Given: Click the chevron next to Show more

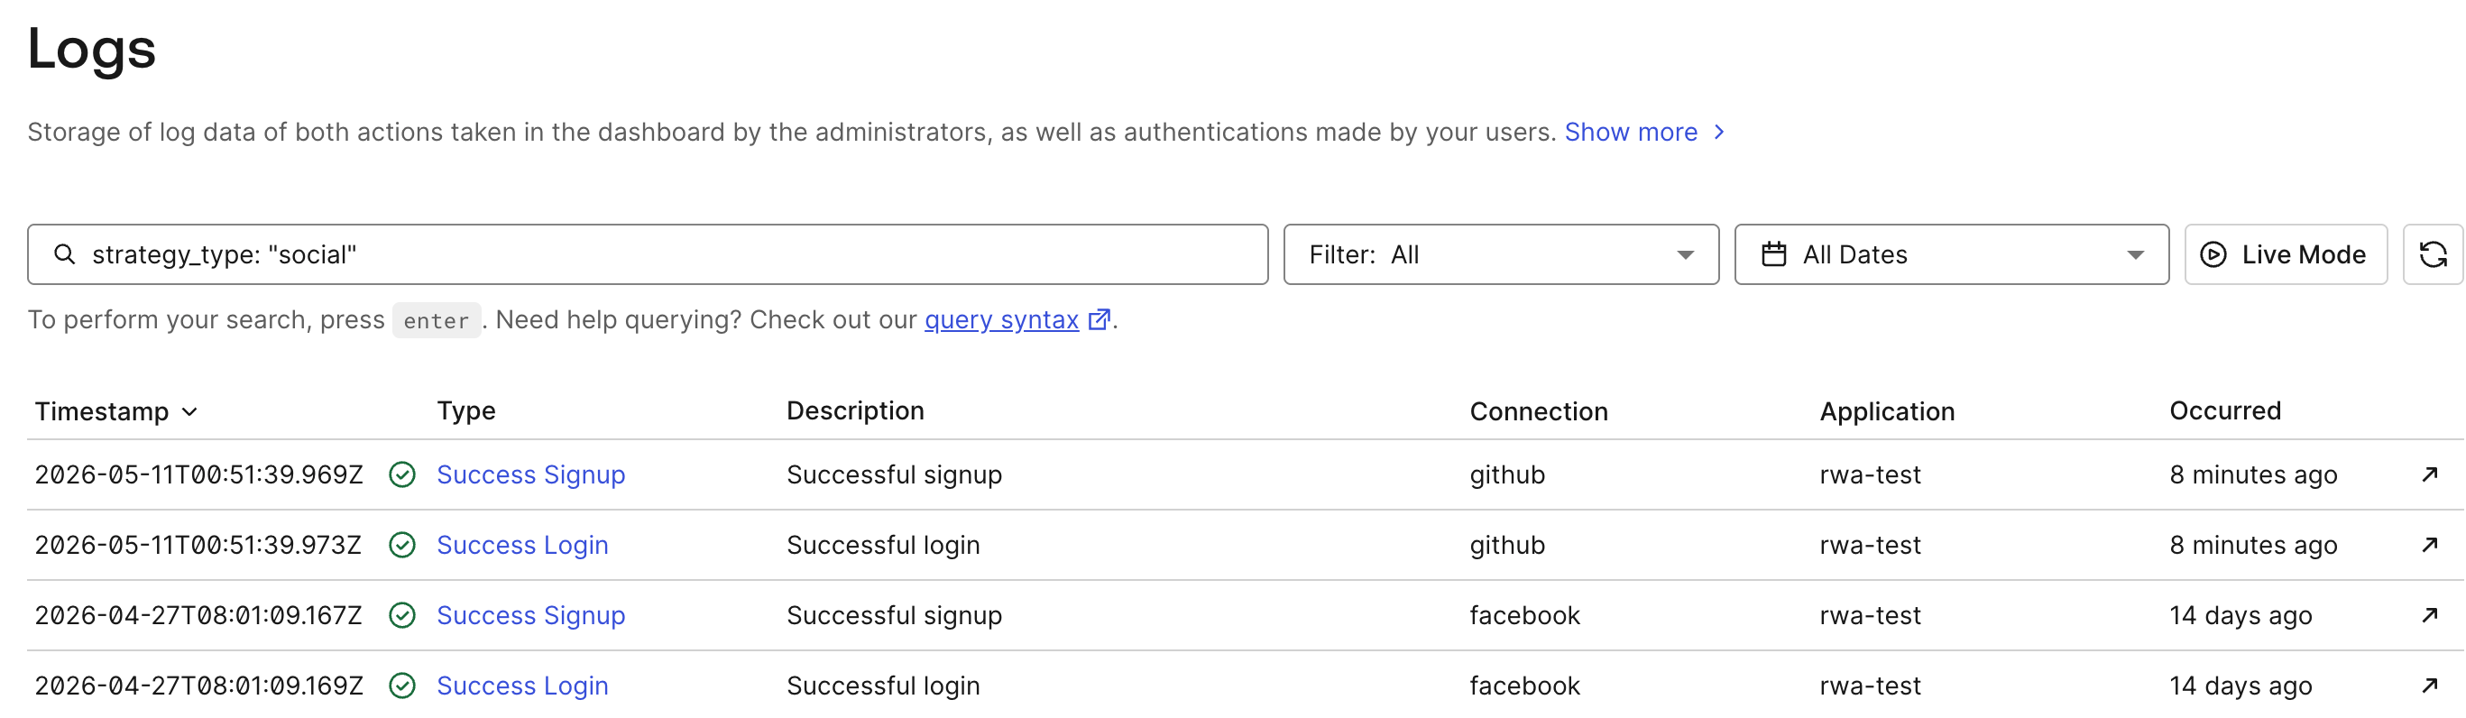Looking at the screenshot, I should point(1719,132).
